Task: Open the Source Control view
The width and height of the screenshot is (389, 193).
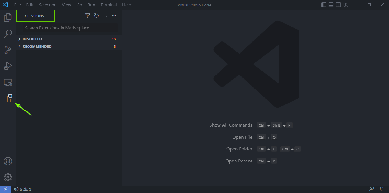Action: tap(8, 50)
